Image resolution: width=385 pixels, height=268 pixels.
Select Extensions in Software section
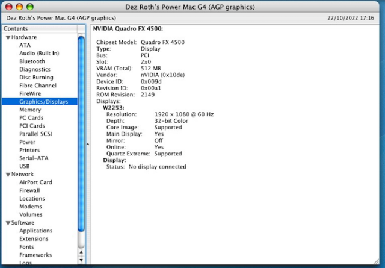point(34,238)
